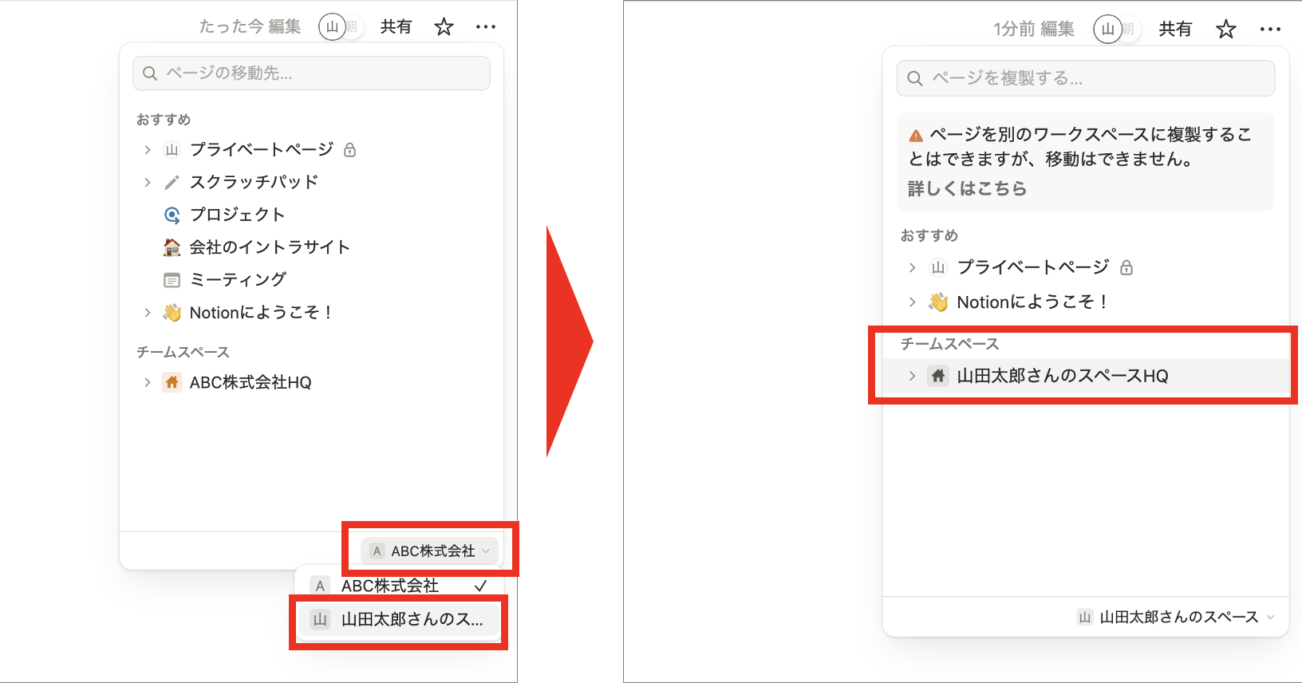Click the 山 icon in workspace menu row
Image resolution: width=1302 pixels, height=683 pixels.
click(x=320, y=620)
